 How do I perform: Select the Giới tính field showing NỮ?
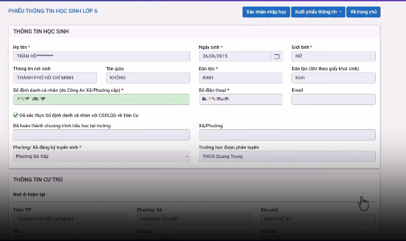point(334,56)
